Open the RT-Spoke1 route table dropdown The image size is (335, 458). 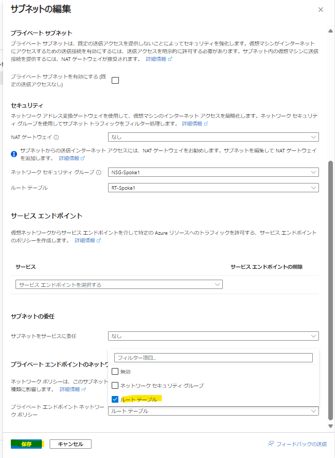pyautogui.click(x=213, y=188)
